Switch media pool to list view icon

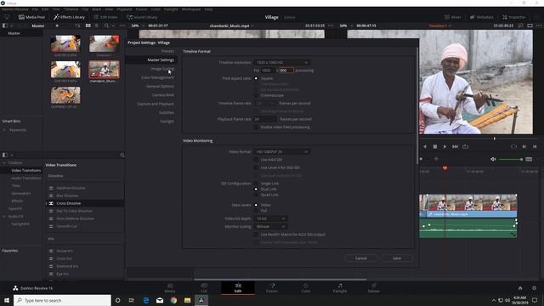96,25
